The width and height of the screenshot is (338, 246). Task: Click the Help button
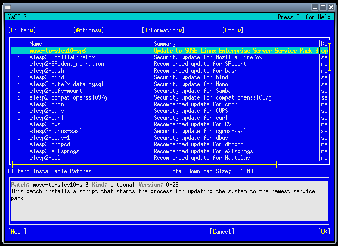17,232
